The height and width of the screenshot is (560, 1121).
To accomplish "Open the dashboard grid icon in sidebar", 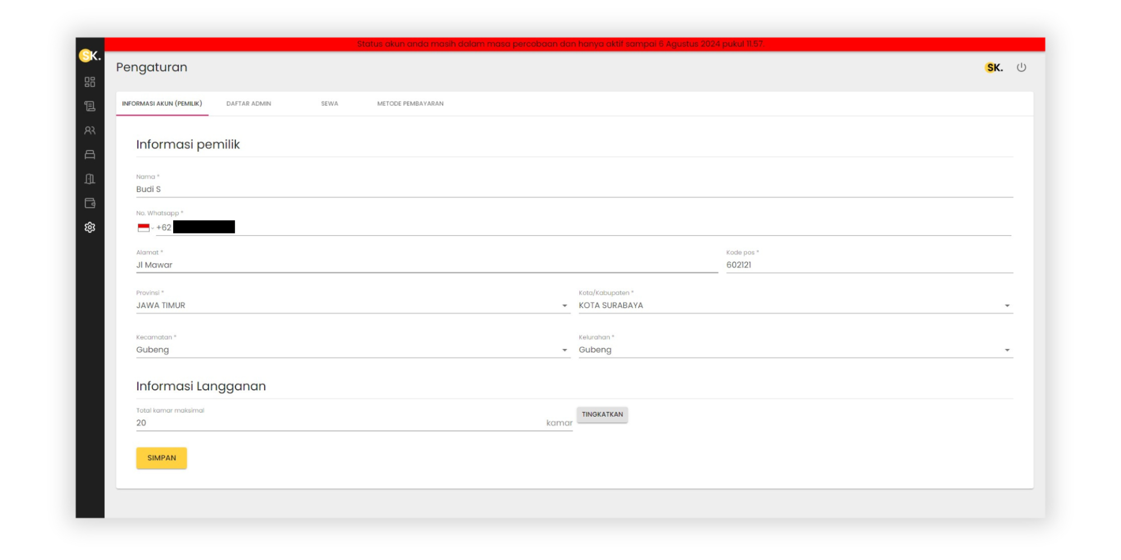I will click(90, 82).
